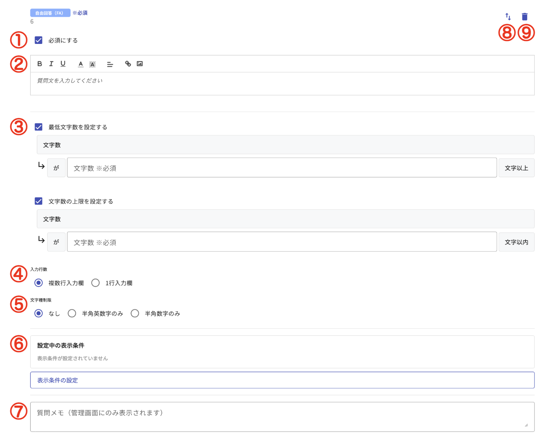541x440 pixels.
Task: Apply italic formatting in the question editor
Action: [51, 64]
